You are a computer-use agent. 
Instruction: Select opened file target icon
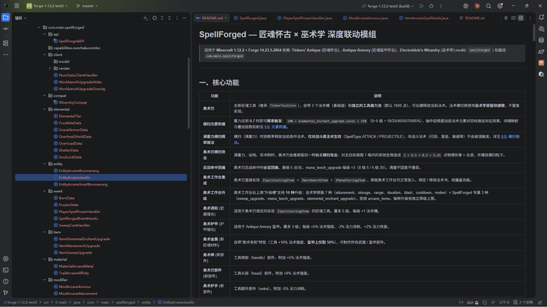pyautogui.click(x=155, y=18)
